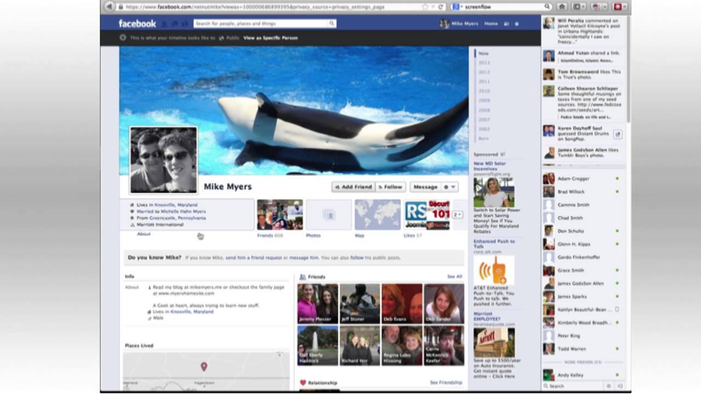Open the Map section on Mike's profile
Screen dimensions: 701x394
coord(377,213)
